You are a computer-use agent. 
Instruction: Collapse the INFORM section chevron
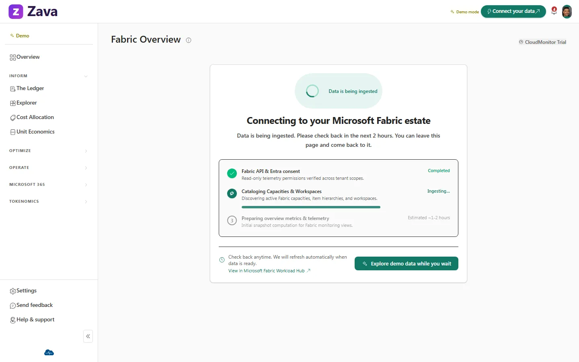(x=86, y=76)
